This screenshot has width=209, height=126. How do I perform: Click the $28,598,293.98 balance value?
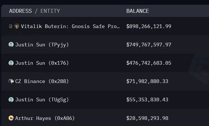click(x=147, y=118)
